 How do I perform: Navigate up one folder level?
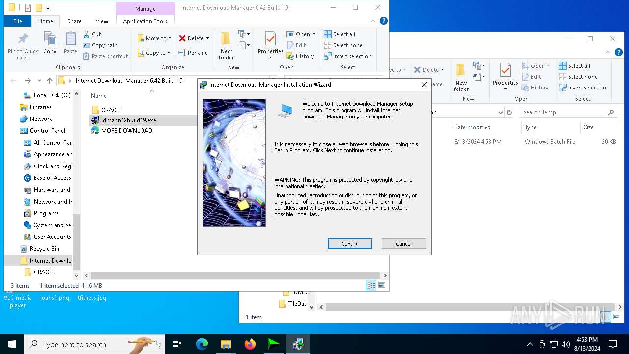(x=49, y=81)
